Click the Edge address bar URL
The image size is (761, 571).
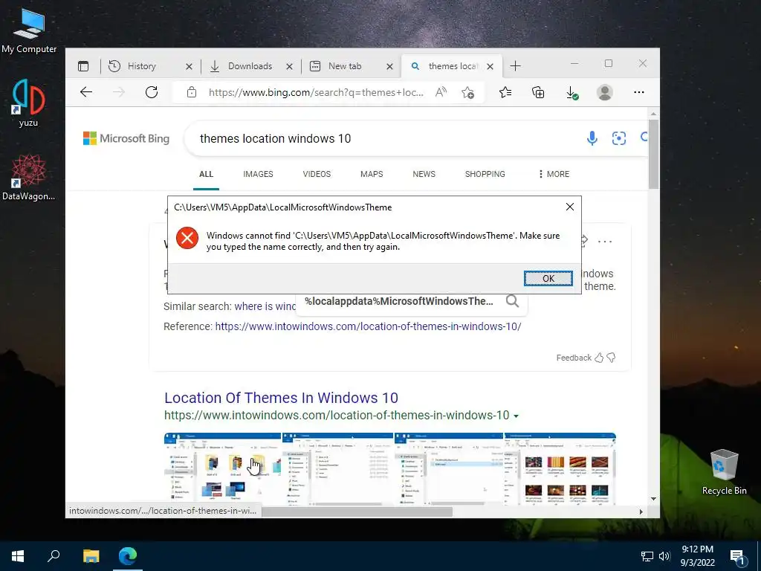pyautogui.click(x=316, y=92)
